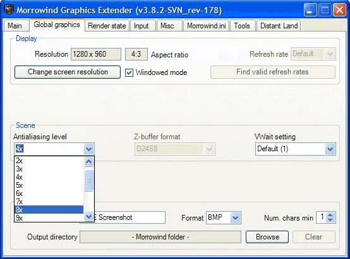Select 5x antialiasing level

(x=49, y=185)
